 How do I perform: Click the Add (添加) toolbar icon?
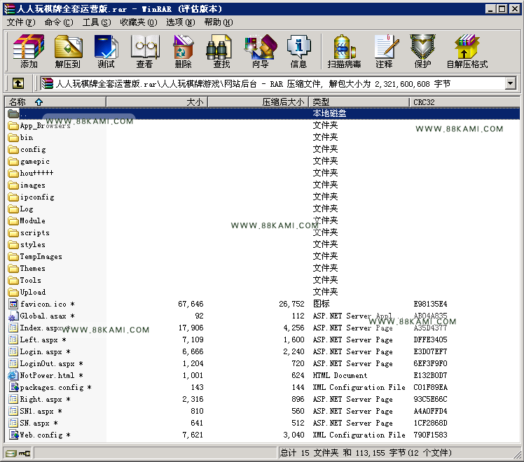point(29,51)
